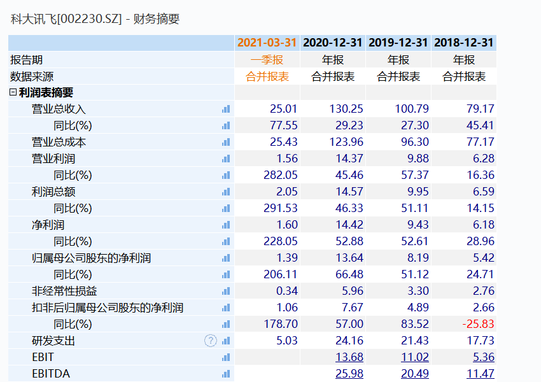The height and width of the screenshot is (382, 541).
Task: Click the 一季报 report period cell
Action: pos(267,60)
